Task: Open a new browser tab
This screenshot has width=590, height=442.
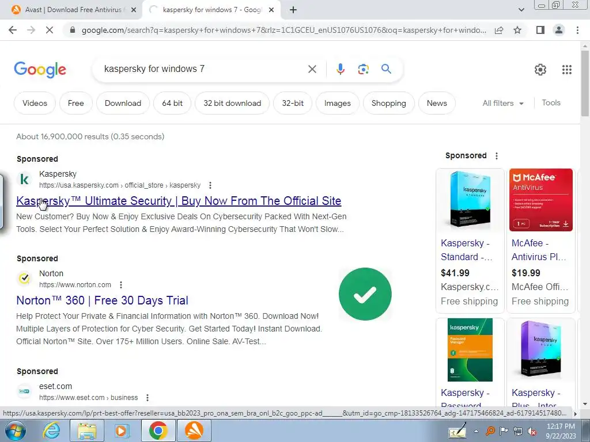Action: [293, 10]
